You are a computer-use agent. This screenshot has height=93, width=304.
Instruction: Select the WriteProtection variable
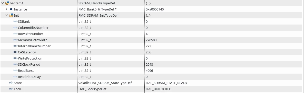click(30, 58)
